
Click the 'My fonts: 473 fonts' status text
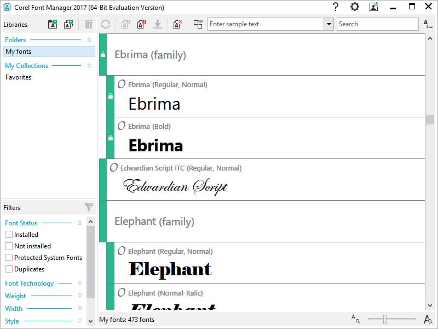(x=127, y=320)
